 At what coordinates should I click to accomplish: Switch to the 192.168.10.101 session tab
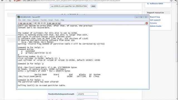pos(39,23)
